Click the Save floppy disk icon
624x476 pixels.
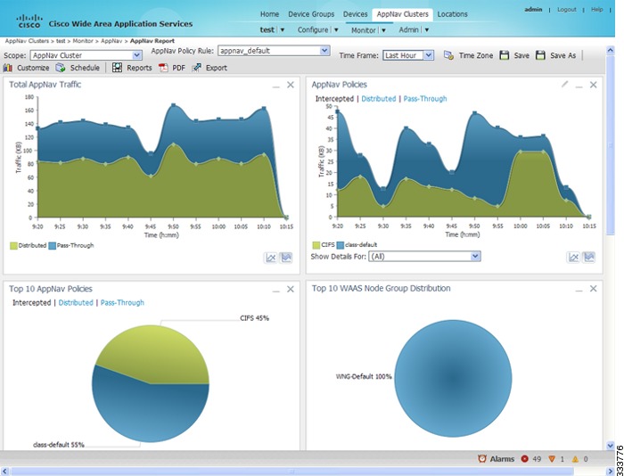(505, 55)
